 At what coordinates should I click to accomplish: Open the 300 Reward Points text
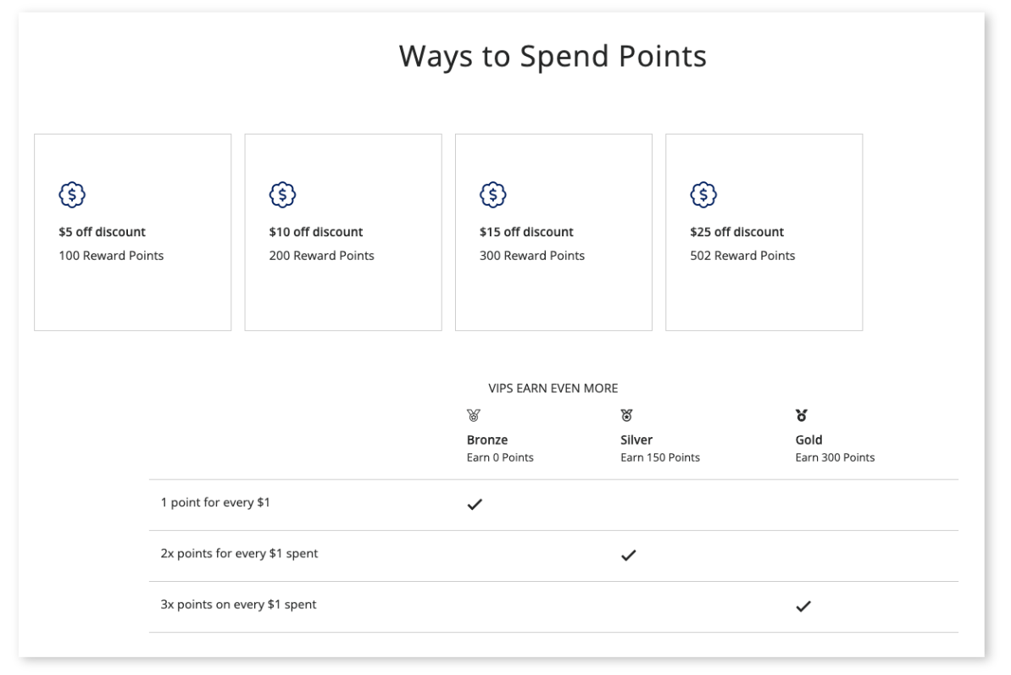pos(532,256)
